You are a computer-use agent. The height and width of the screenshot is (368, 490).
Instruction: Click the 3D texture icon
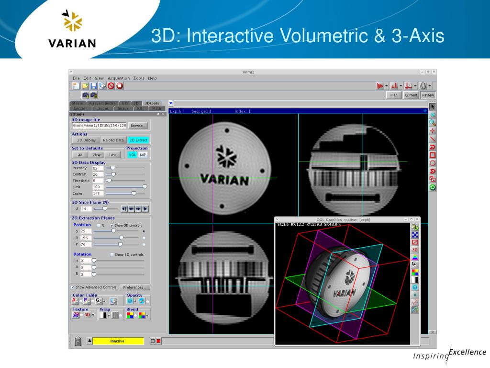click(87, 315)
